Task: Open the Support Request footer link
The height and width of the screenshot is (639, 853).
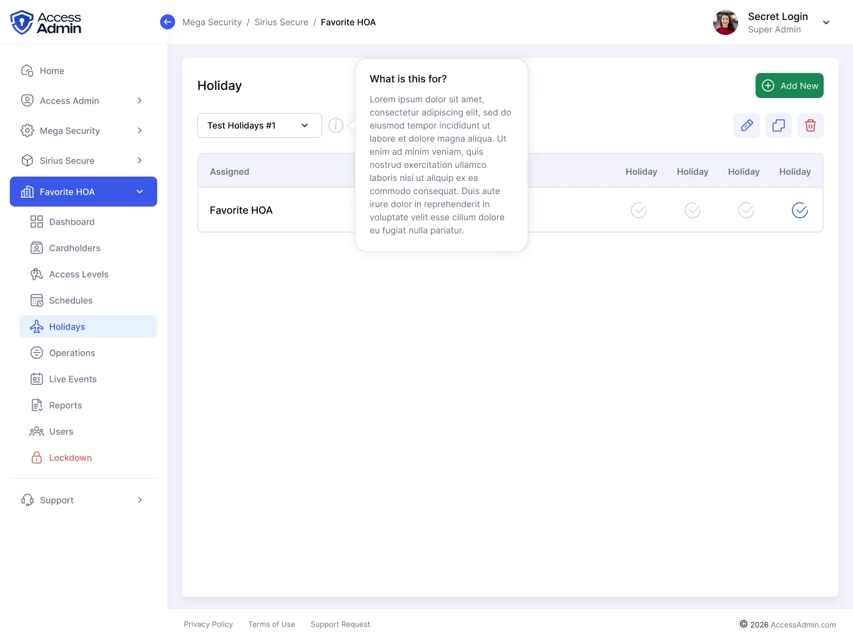Action: click(340, 624)
